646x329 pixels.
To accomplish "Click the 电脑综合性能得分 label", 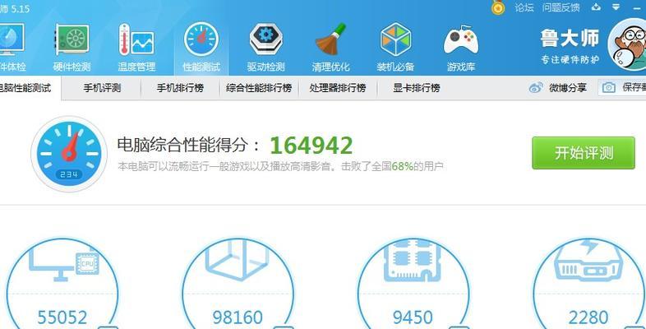I will tap(189, 145).
